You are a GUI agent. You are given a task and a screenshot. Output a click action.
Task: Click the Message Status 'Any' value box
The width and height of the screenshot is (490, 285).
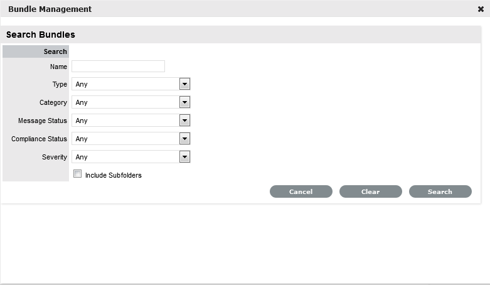tap(125, 121)
